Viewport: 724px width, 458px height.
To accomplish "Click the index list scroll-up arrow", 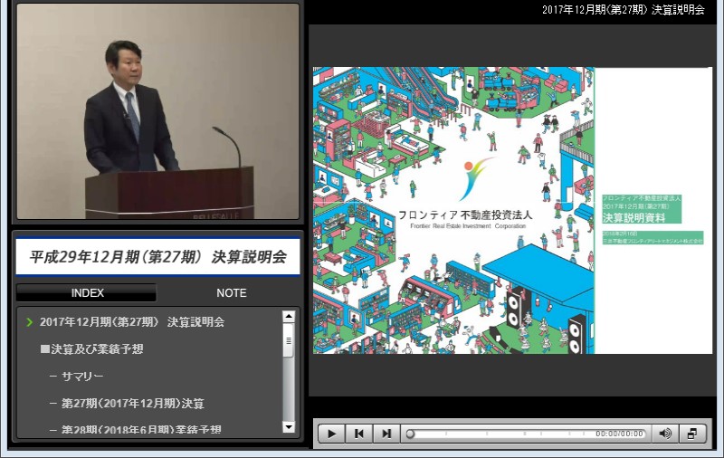I will [289, 317].
